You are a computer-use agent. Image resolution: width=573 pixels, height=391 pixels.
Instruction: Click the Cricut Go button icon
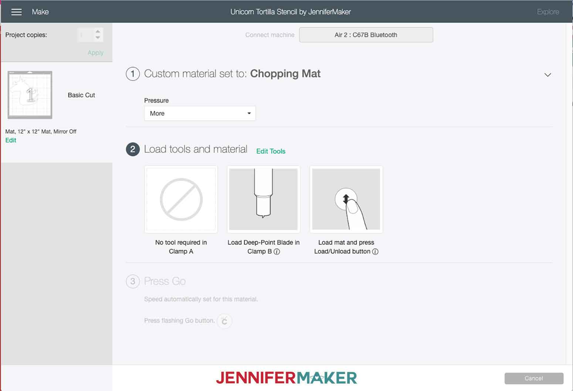[x=224, y=321]
